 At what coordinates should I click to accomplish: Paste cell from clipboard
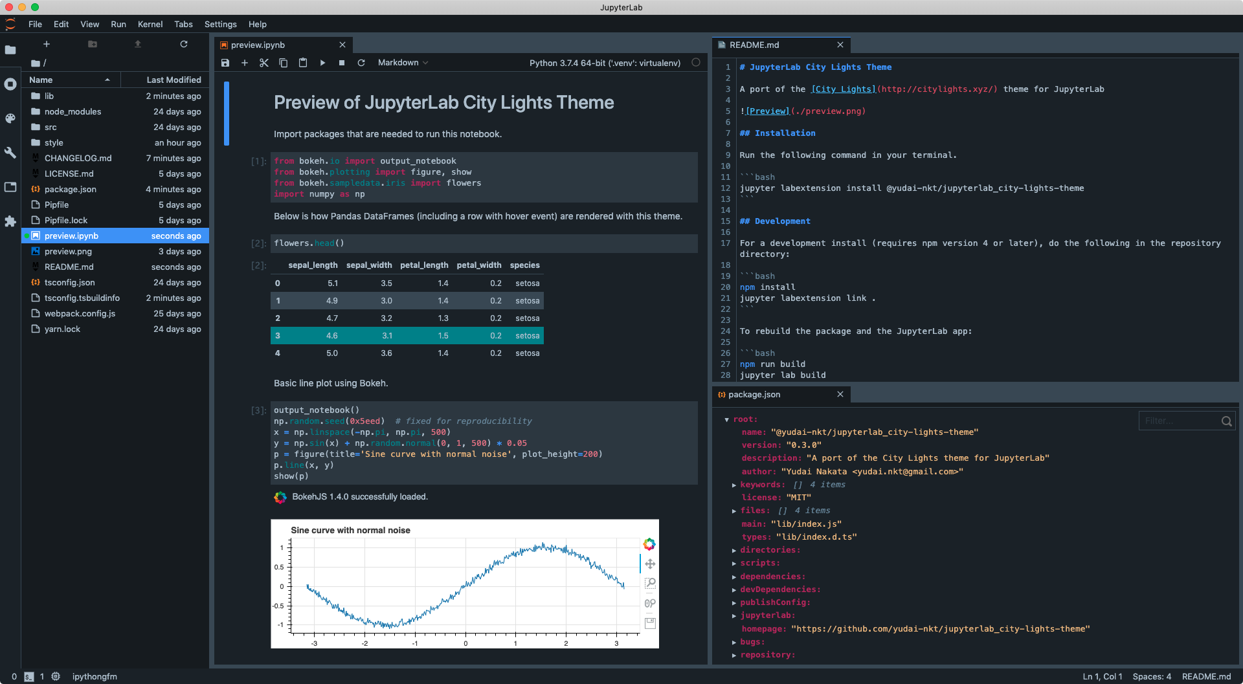point(303,63)
